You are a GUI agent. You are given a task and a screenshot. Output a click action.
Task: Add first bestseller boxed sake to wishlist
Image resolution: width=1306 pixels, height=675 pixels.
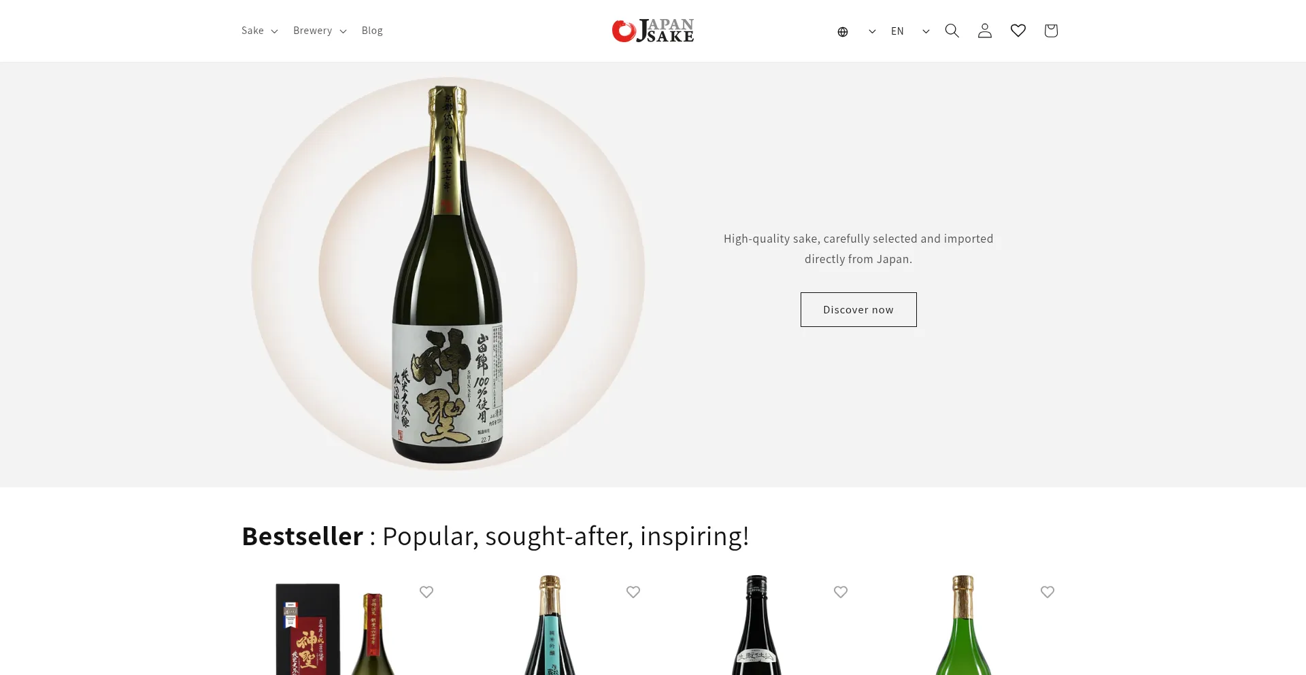426,592
